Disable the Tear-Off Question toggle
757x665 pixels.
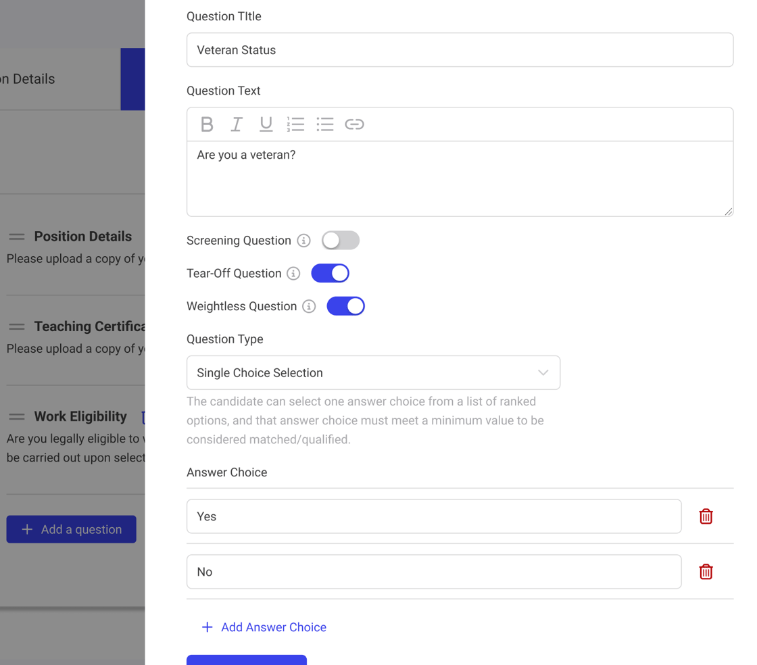pyautogui.click(x=330, y=274)
